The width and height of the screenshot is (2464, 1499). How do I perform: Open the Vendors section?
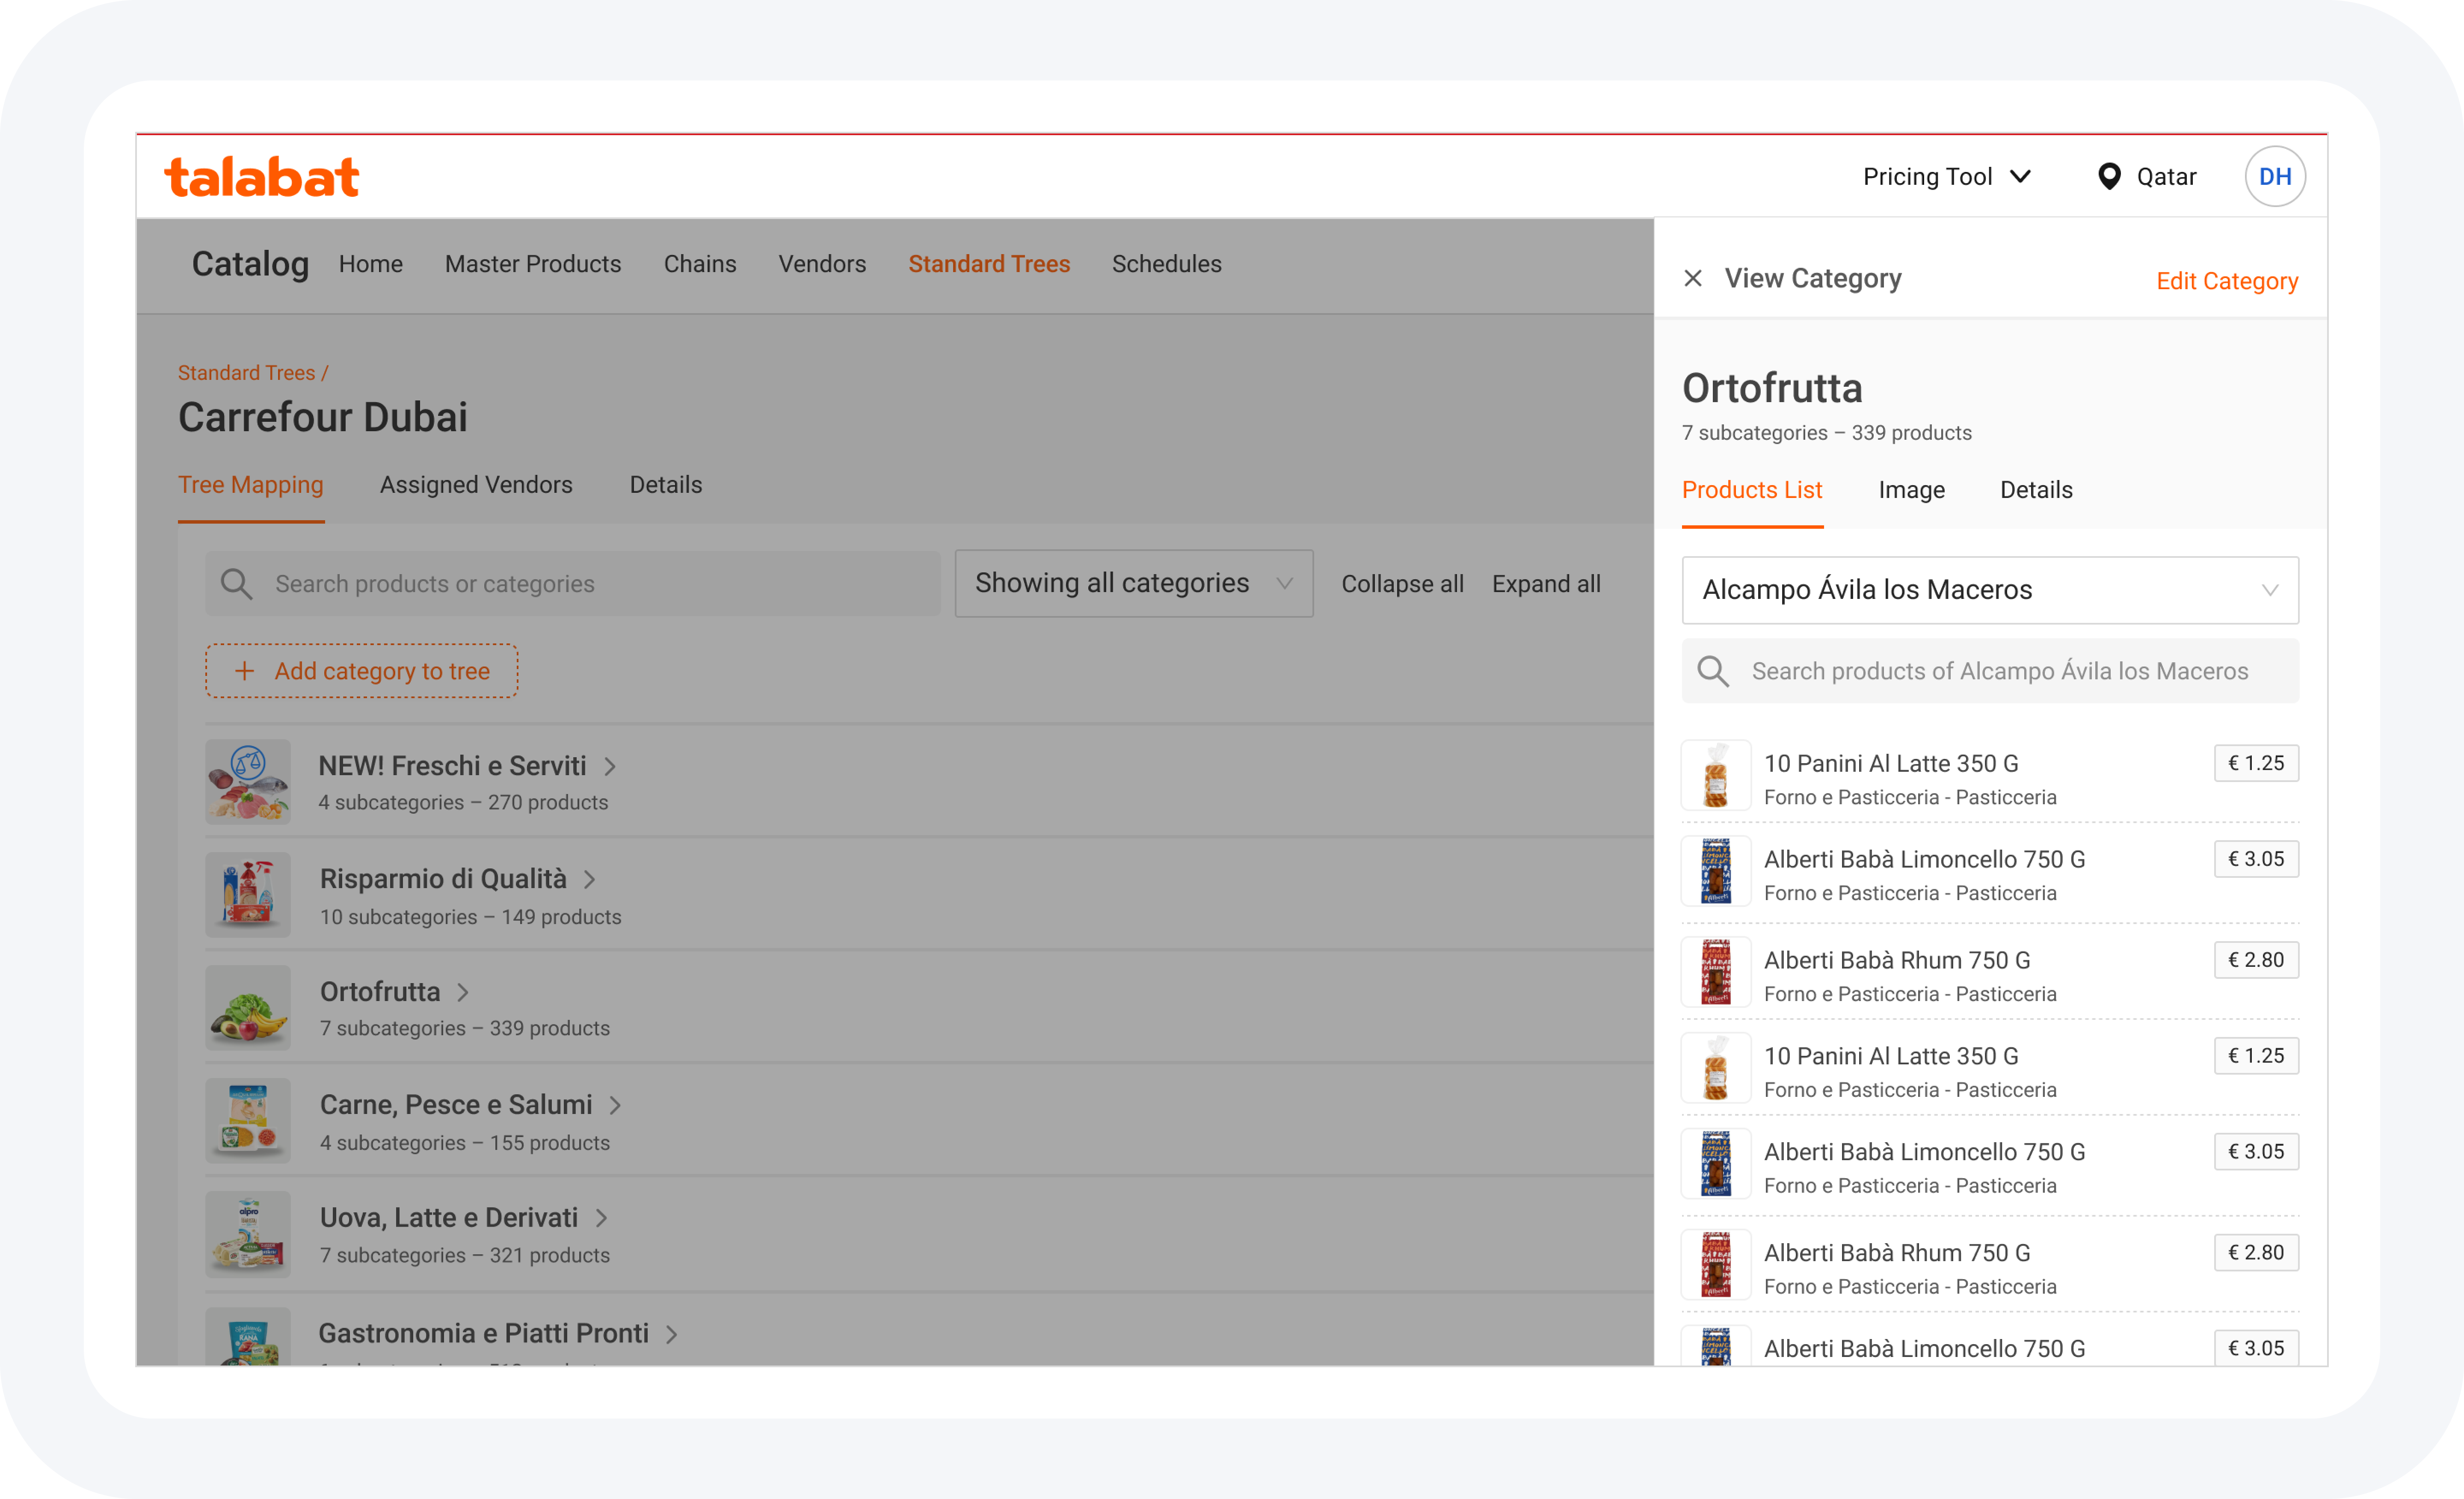tap(822, 264)
